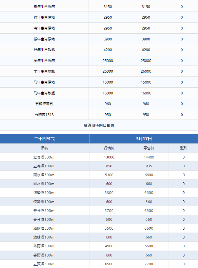Click the 雨水酒100ml row label
This screenshot has width=198, height=268.
[x=44, y=184]
